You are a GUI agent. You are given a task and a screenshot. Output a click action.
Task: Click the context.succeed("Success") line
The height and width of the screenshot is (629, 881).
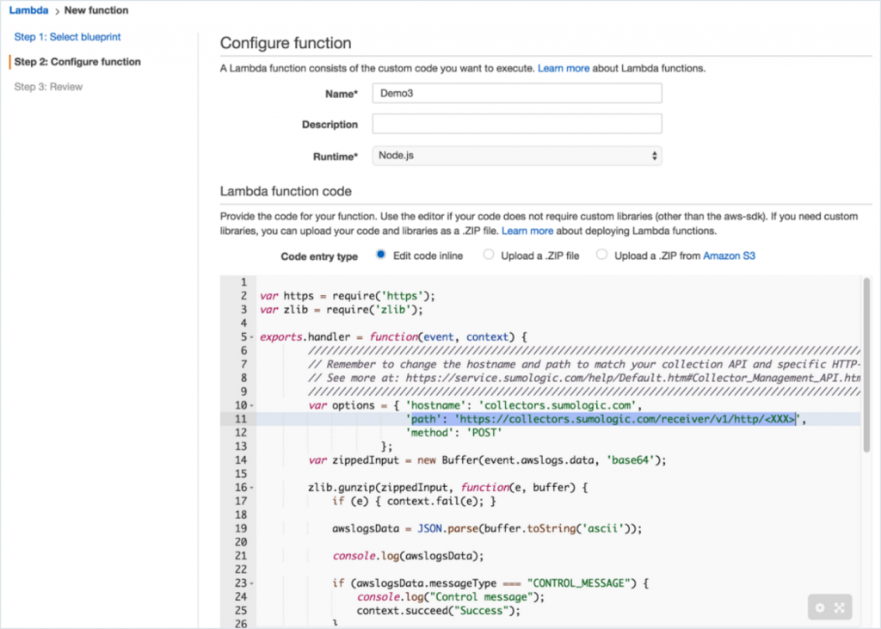point(438,611)
